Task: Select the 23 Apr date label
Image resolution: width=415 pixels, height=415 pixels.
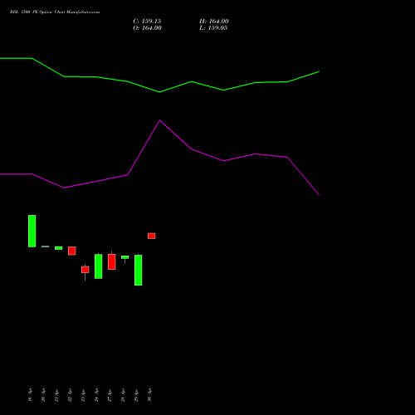Action: (x=83, y=395)
